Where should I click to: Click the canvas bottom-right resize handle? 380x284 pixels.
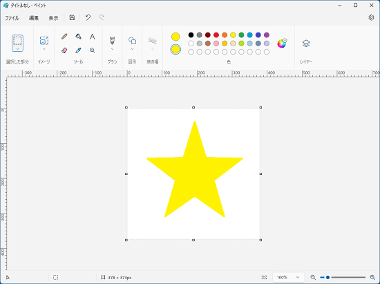[260, 240]
